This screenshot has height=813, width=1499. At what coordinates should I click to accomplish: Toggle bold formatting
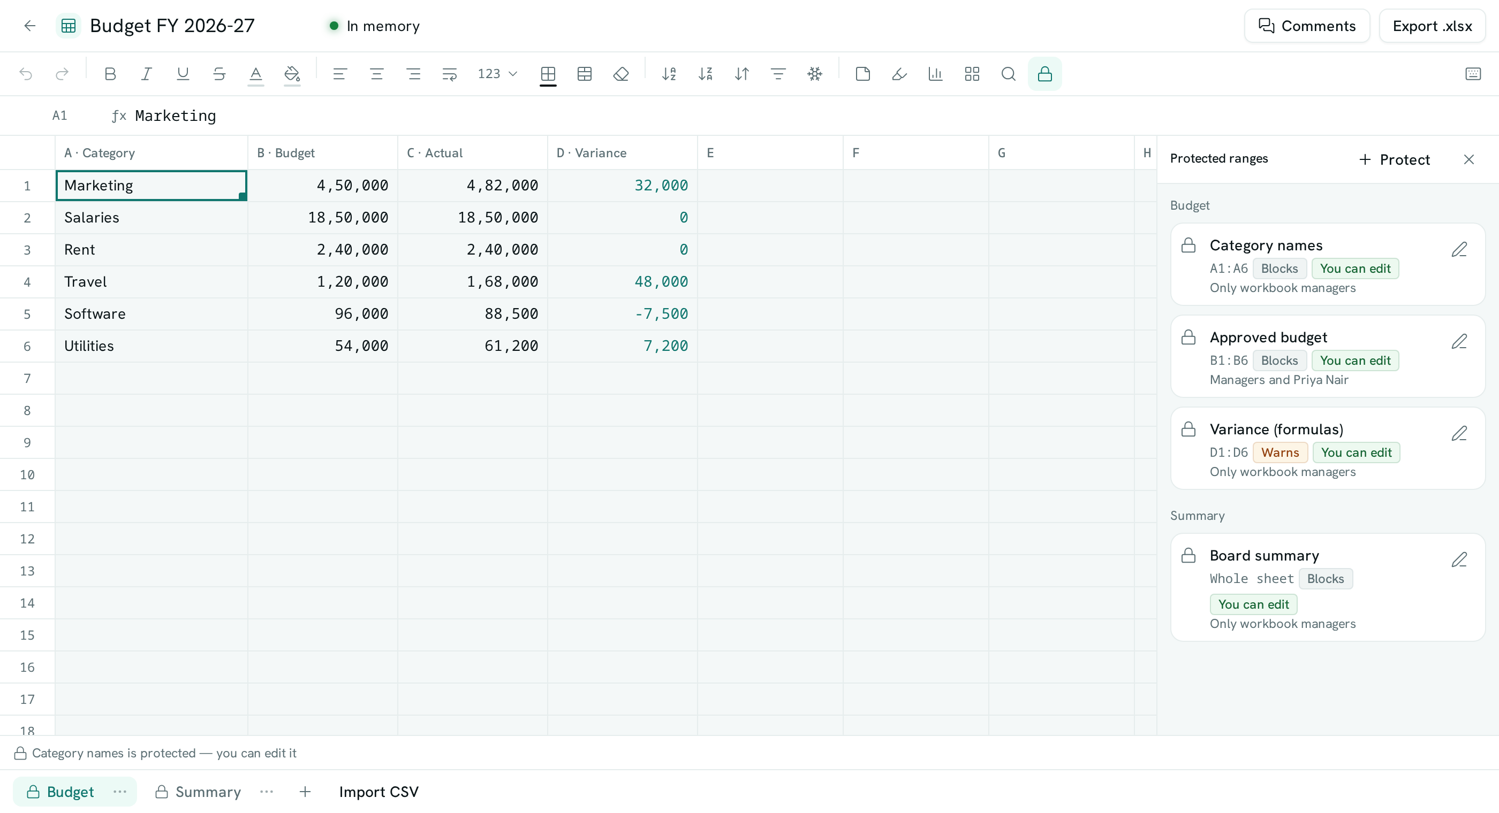(x=110, y=74)
